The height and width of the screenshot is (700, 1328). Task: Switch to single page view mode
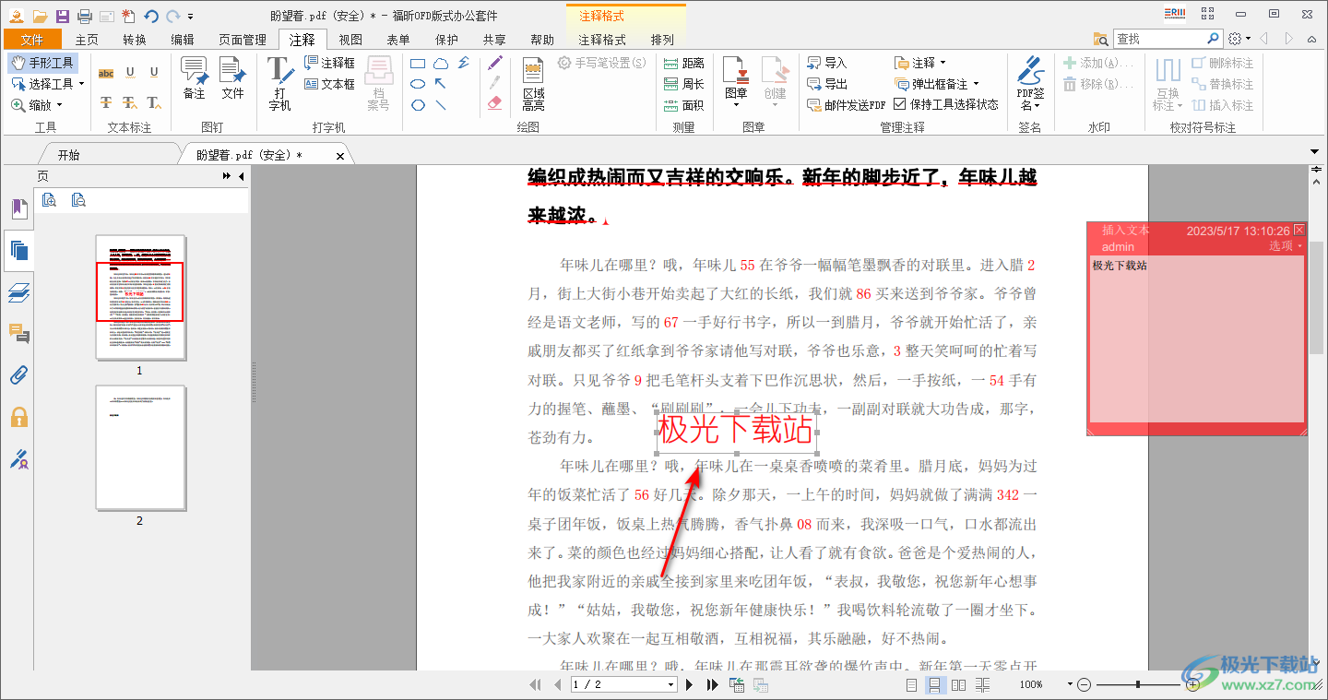(x=911, y=684)
